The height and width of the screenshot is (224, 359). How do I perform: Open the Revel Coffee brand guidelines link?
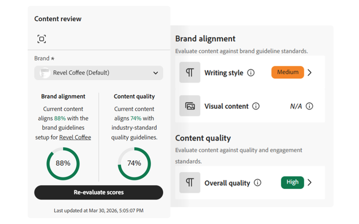(x=75, y=138)
